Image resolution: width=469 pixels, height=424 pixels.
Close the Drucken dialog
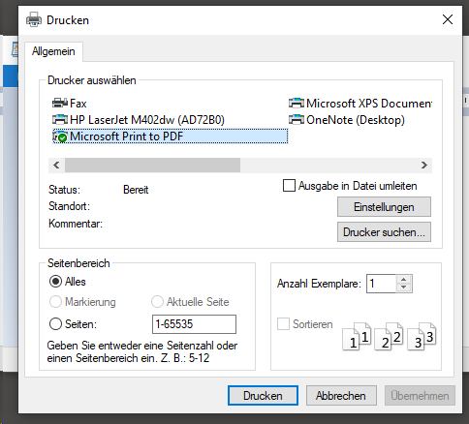click(x=448, y=19)
